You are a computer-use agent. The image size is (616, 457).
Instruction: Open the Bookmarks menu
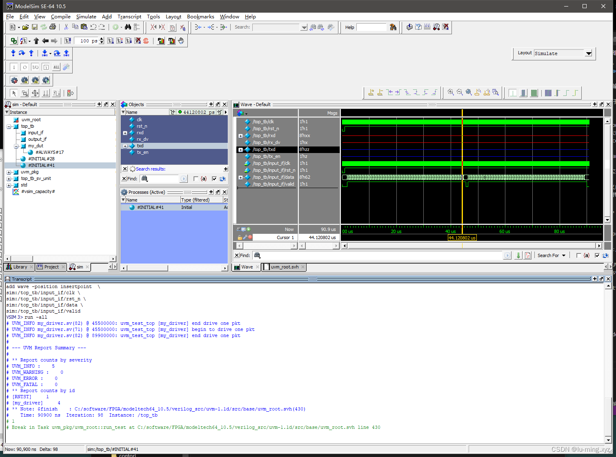point(200,17)
